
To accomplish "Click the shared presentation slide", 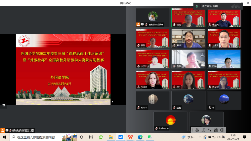I will (x=63, y=69).
